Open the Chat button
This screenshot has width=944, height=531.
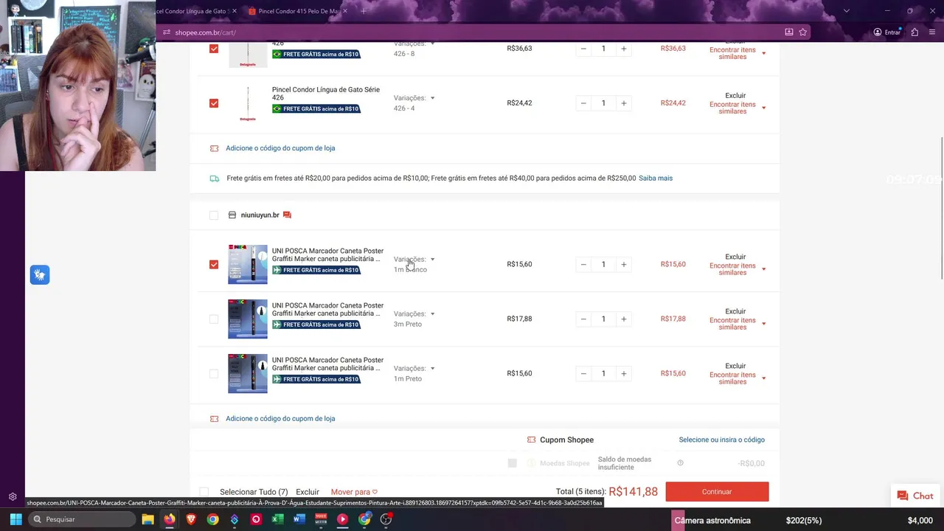[915, 496]
